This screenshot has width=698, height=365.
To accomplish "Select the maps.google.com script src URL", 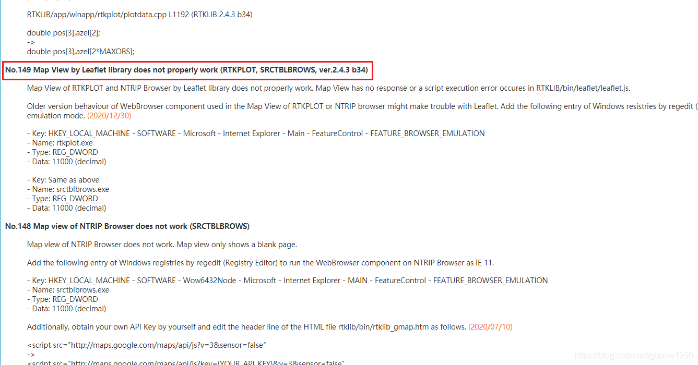I will pyautogui.click(x=167, y=345).
